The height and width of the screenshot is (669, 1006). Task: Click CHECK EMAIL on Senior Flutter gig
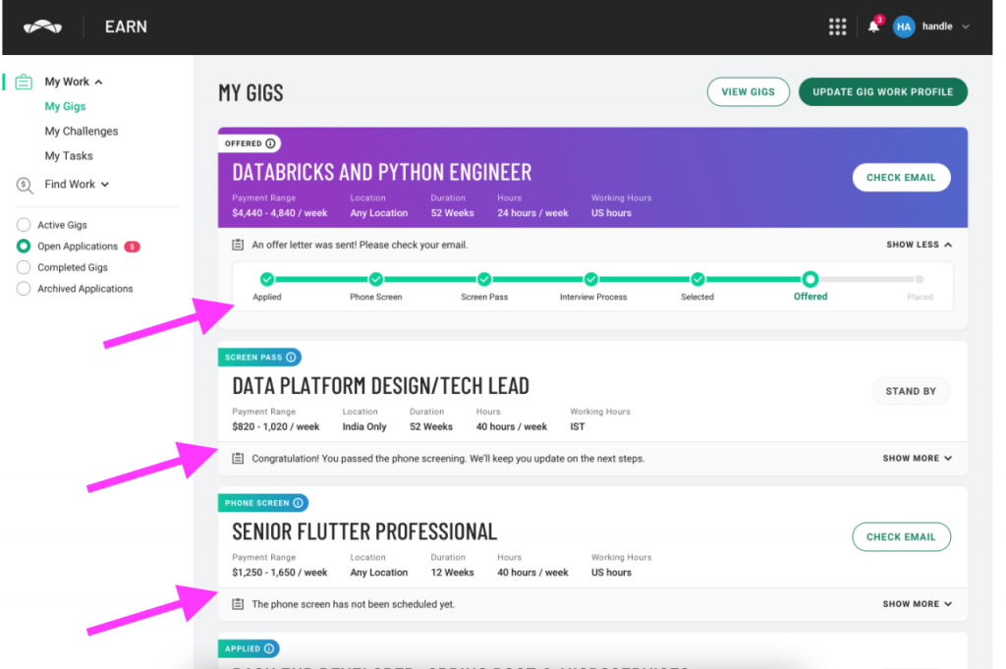pyautogui.click(x=901, y=536)
